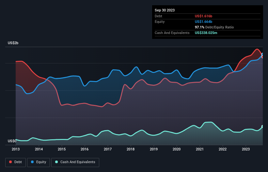This screenshot has width=268, height=172.
Task: Click the teal Cash endpoint marker
Action: [x=263, y=127]
